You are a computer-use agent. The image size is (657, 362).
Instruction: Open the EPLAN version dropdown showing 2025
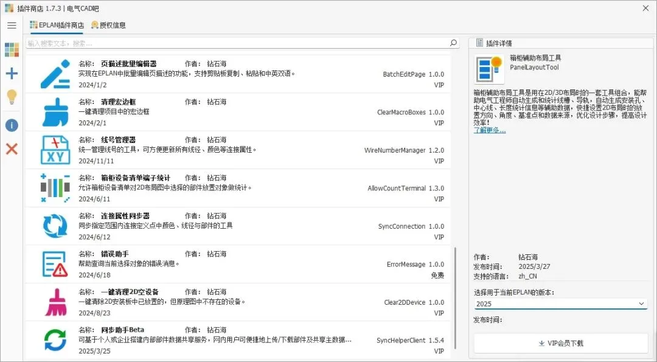tap(560, 304)
